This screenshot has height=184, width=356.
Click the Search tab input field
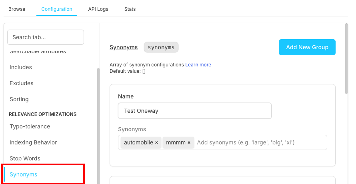point(46,37)
